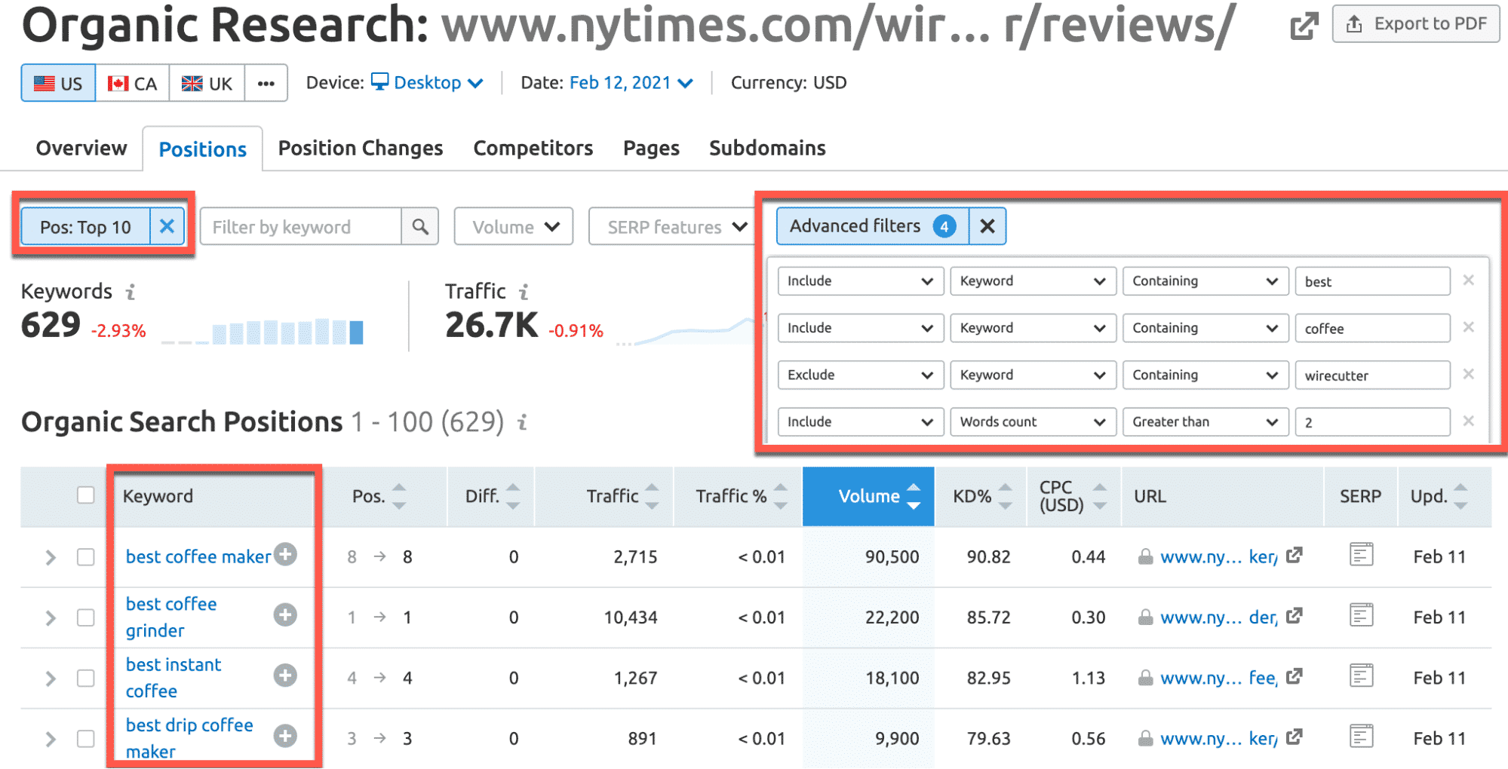The image size is (1508, 769).
Task: Tick the checkbox for 'best coffee maker' row
Action: tap(86, 557)
